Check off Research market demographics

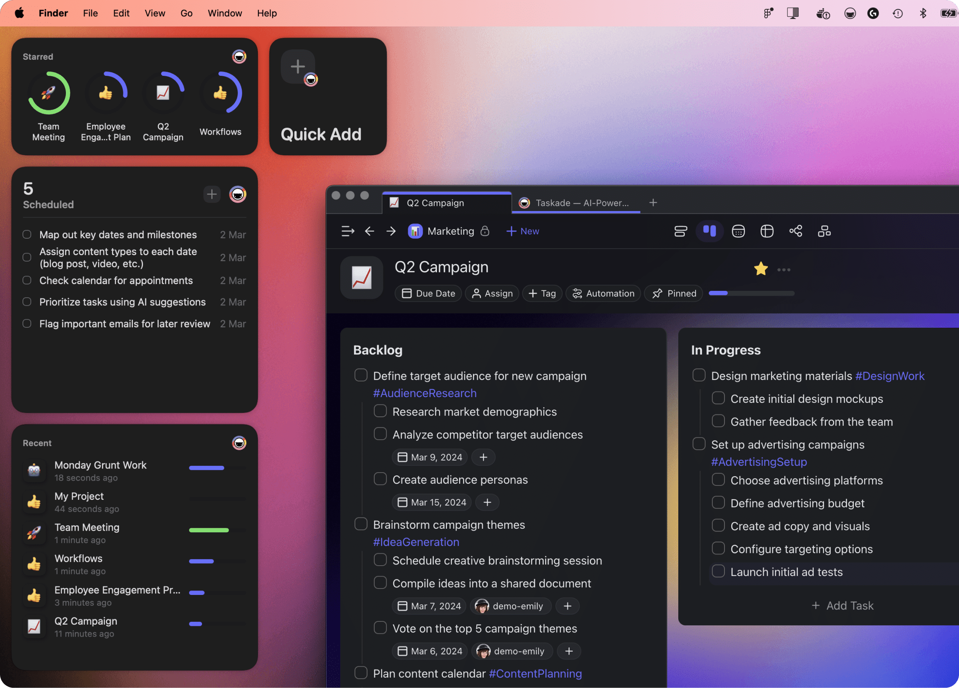pyautogui.click(x=380, y=411)
